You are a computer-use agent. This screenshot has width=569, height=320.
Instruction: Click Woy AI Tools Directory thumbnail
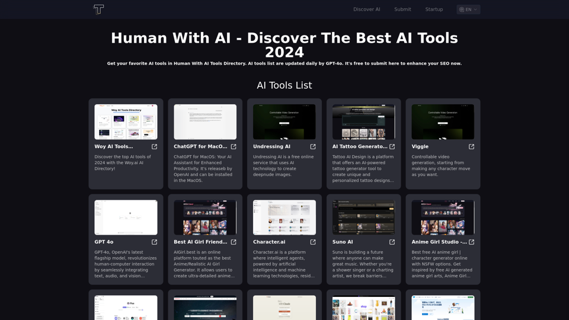126,122
